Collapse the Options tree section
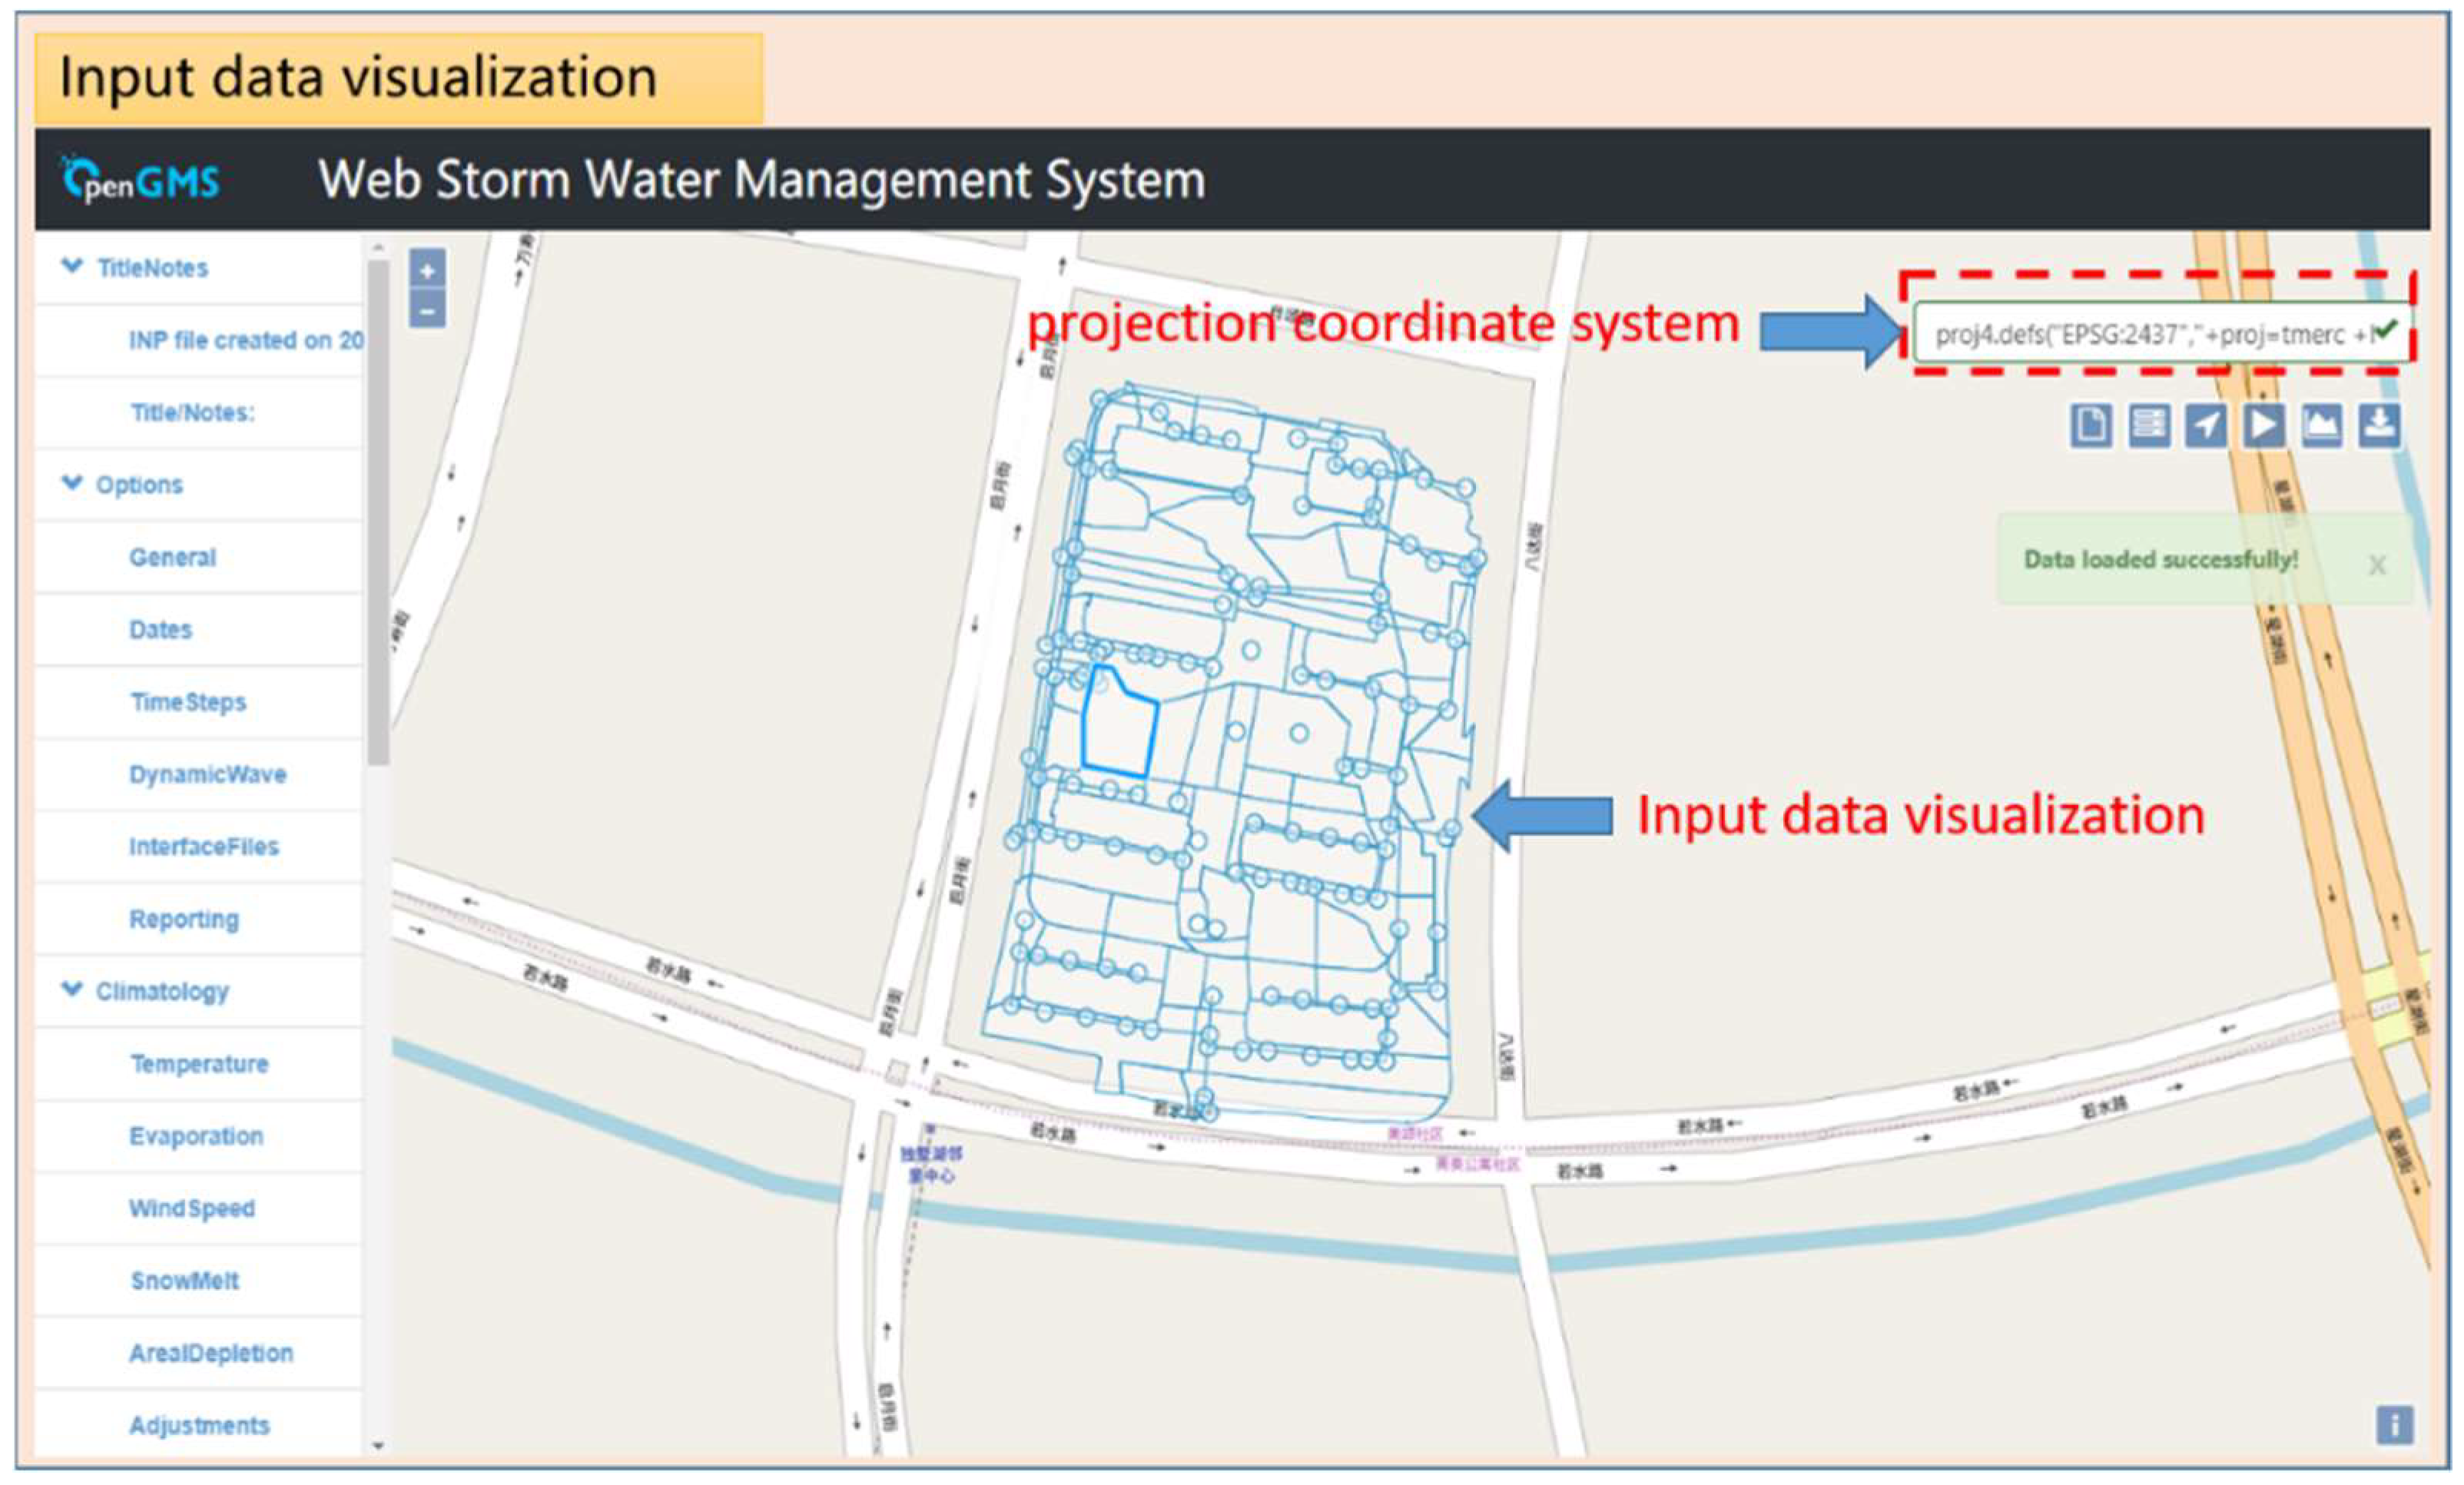This screenshot has height=1485, width=2464. tap(72, 483)
